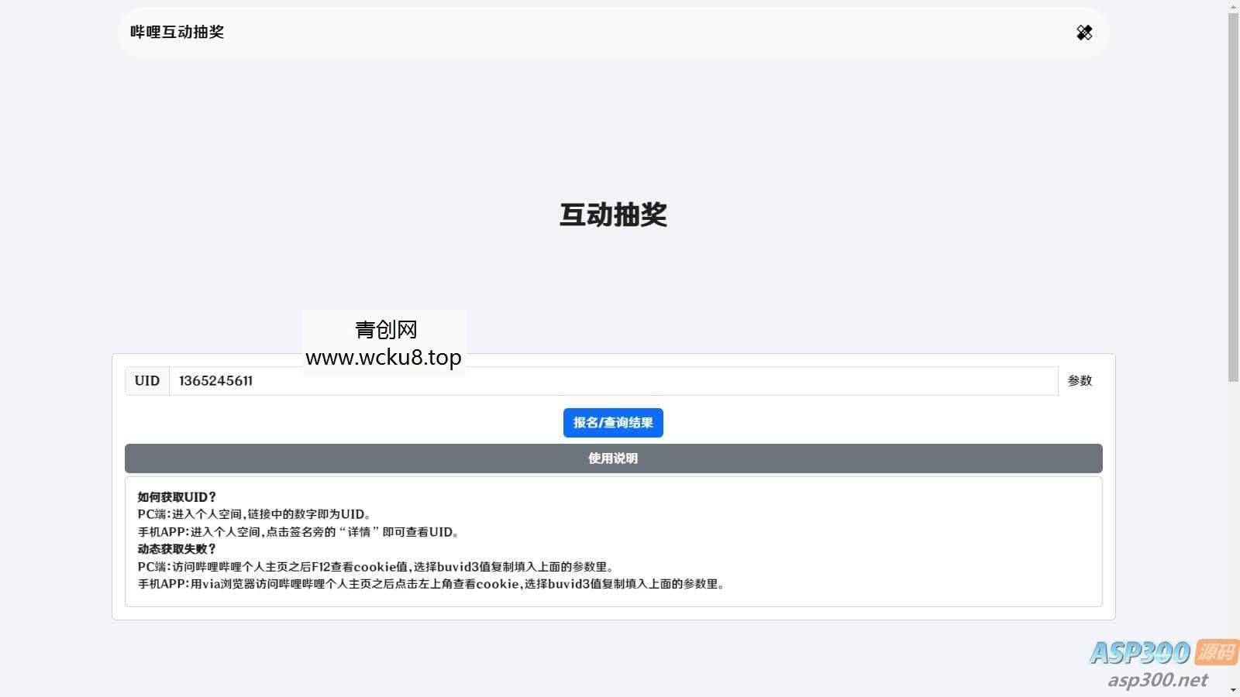This screenshot has height=697, width=1240.
Task: Click the scrollbar down arrow
Action: click(x=1234, y=688)
